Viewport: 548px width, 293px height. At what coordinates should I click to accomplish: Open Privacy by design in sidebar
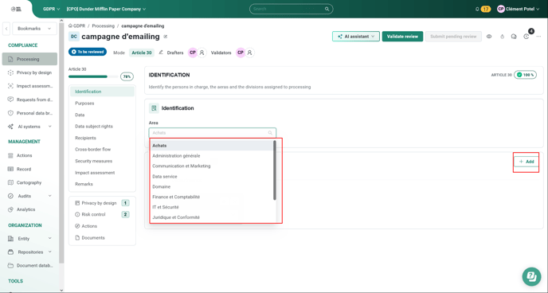29,72
